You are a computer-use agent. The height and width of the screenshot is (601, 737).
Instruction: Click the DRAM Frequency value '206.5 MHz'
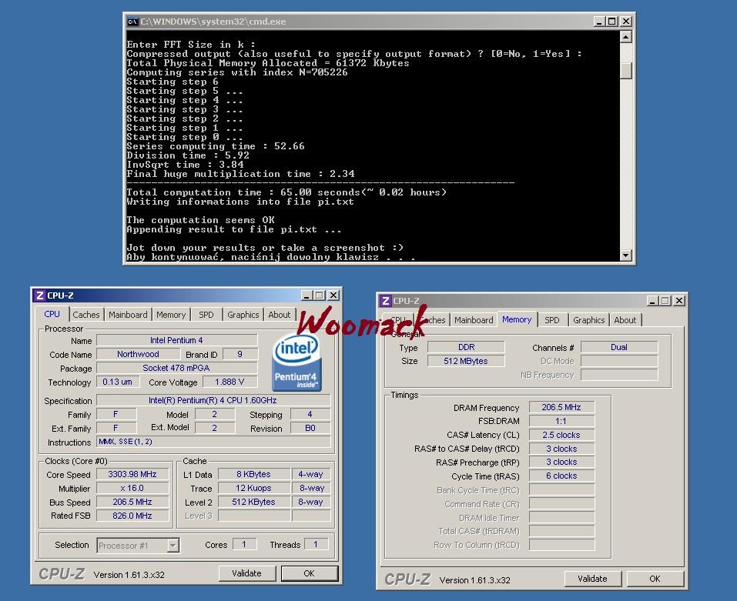pyautogui.click(x=561, y=408)
